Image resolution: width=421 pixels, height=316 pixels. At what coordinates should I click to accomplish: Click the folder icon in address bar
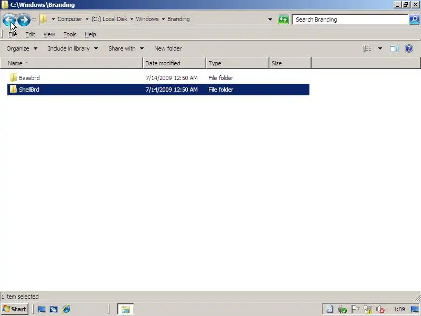(x=44, y=19)
